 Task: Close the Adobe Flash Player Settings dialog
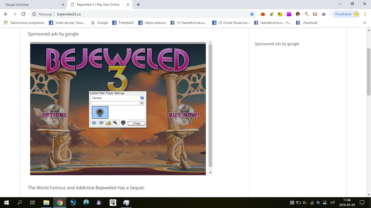(x=136, y=123)
